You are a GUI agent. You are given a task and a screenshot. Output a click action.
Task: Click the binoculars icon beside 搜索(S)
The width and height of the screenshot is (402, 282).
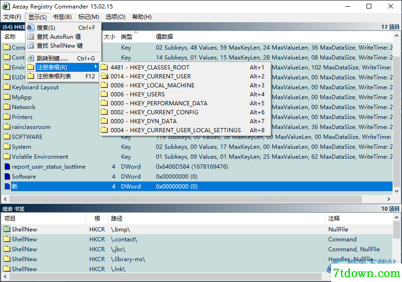31,27
